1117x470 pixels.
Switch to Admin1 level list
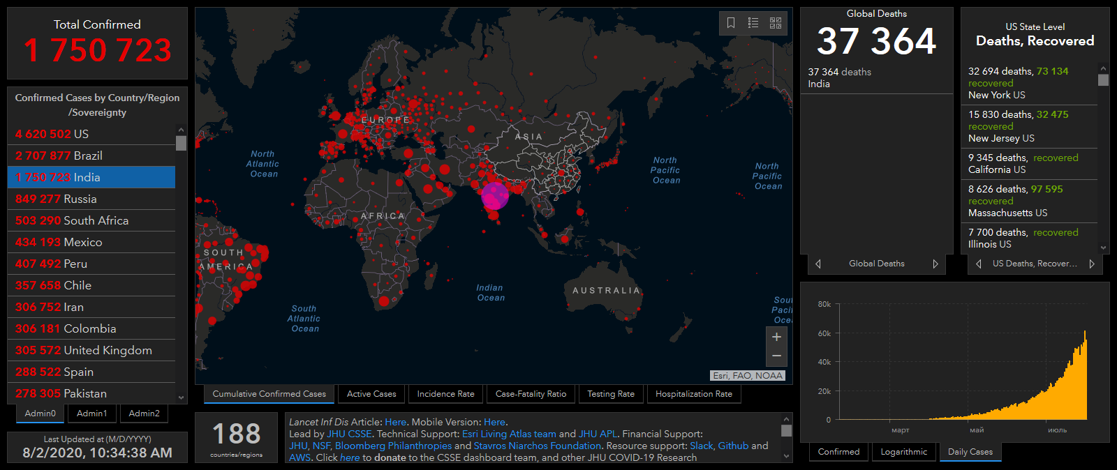coord(92,414)
